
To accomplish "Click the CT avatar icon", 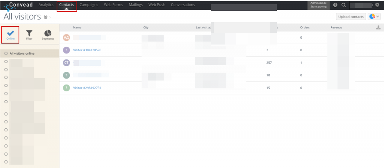I will coord(66,63).
